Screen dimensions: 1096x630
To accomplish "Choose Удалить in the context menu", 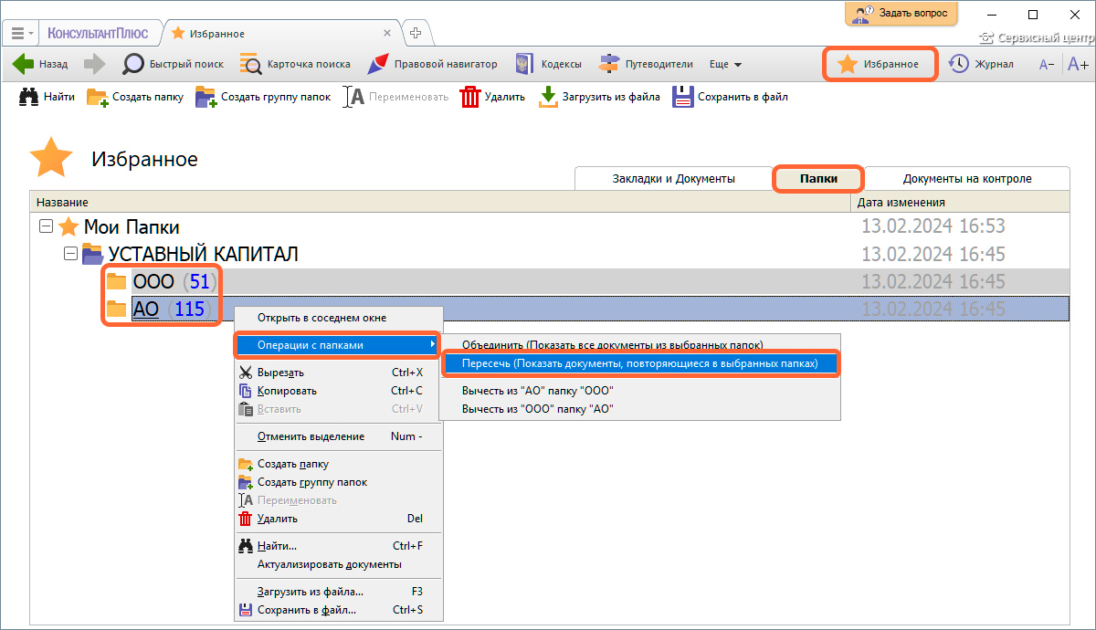I will (x=338, y=519).
